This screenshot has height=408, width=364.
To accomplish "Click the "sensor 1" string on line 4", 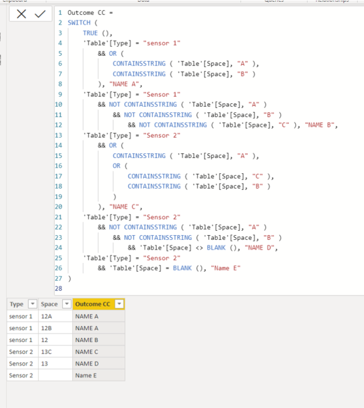I will pyautogui.click(x=162, y=43).
